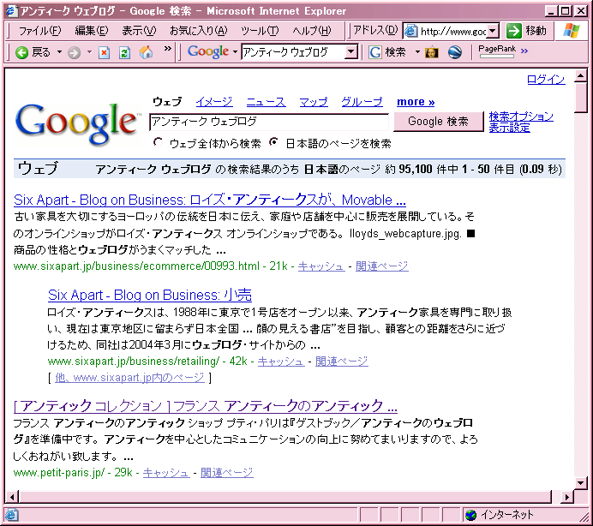Click the status bar IE page icon
Image resolution: width=593 pixels, height=526 pixels.
[11, 515]
